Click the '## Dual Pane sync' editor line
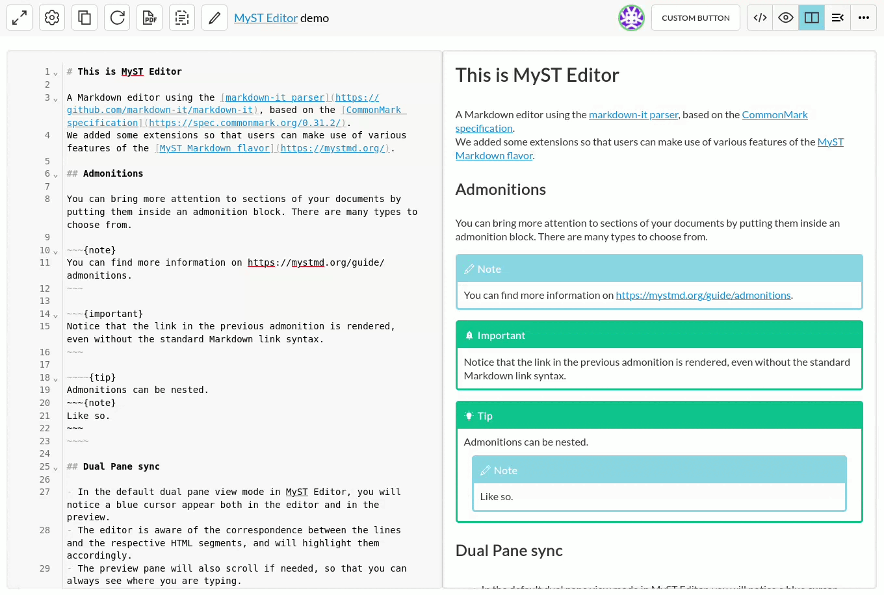The height and width of the screenshot is (595, 884). pos(113,466)
